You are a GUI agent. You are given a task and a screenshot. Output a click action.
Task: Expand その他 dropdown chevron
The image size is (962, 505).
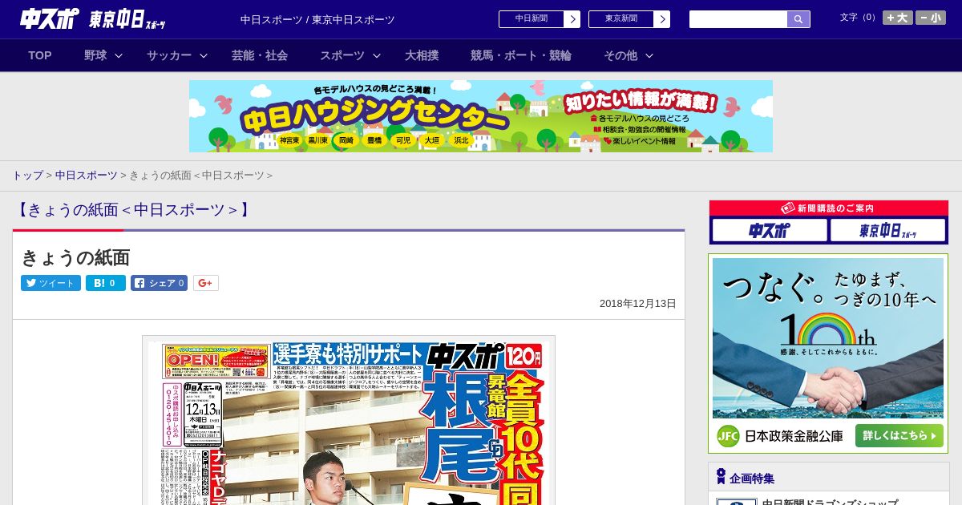pos(649,55)
